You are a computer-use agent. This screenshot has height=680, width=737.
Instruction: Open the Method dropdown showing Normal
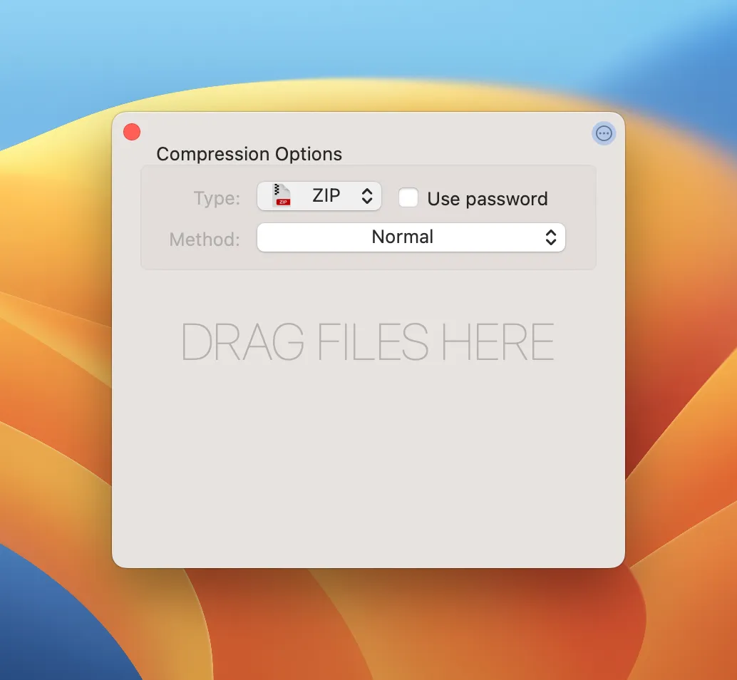(411, 237)
